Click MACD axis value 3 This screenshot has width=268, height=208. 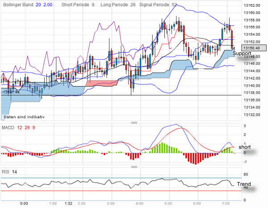click(245, 126)
